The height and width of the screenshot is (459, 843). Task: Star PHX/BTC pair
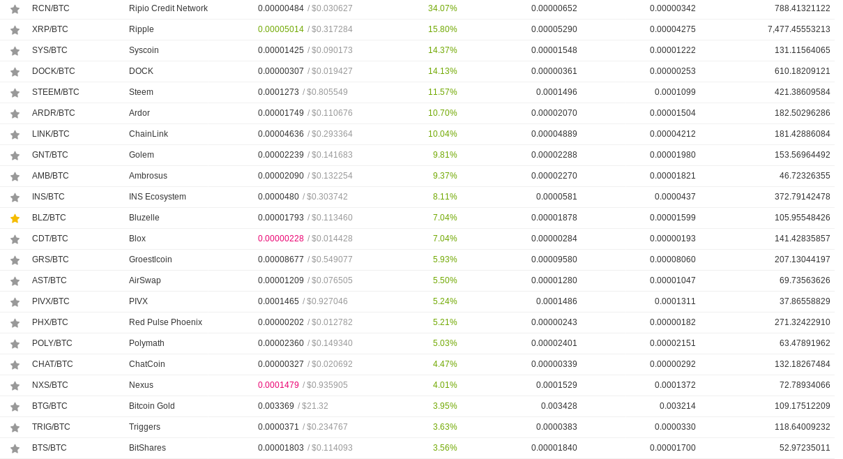pos(15,323)
